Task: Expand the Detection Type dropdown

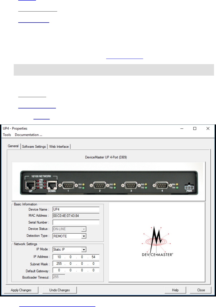Action: (x=69, y=236)
